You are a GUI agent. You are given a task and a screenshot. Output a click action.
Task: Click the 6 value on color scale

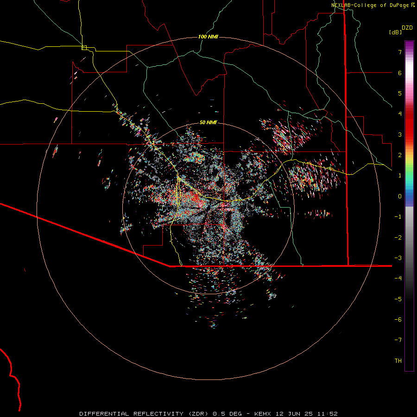click(400, 73)
